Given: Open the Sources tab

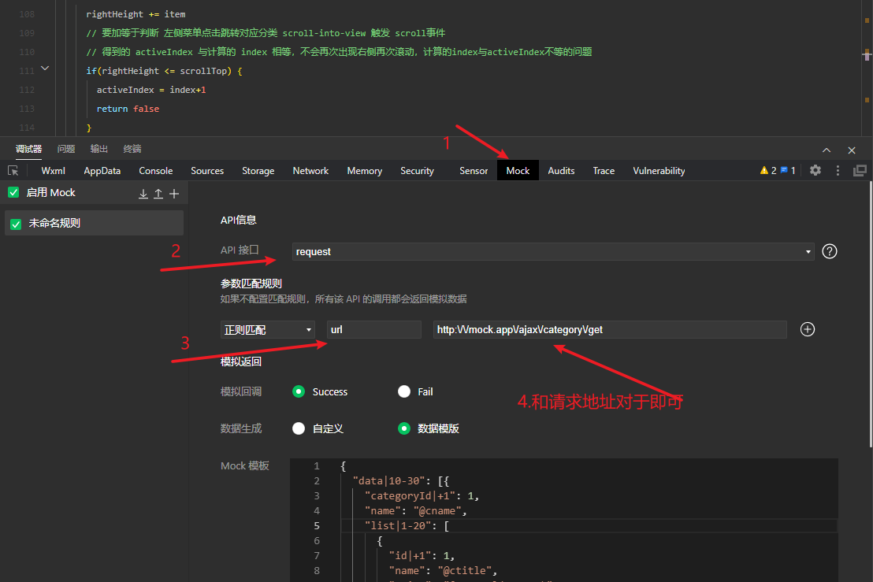Looking at the screenshot, I should point(207,171).
